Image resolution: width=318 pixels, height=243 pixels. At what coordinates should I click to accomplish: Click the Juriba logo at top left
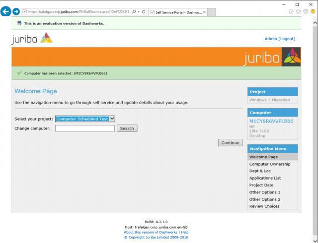point(32,39)
